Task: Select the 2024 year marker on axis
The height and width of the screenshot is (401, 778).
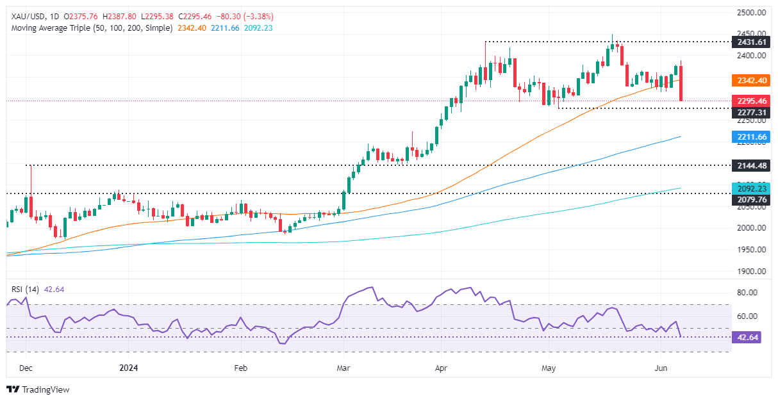Action: click(129, 368)
